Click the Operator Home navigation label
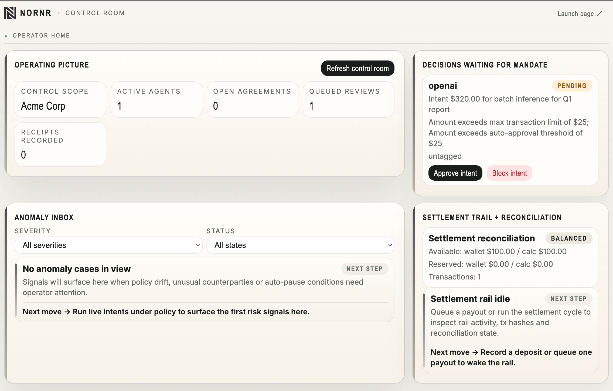Screen dimensions: 613x391 coord(41,35)
